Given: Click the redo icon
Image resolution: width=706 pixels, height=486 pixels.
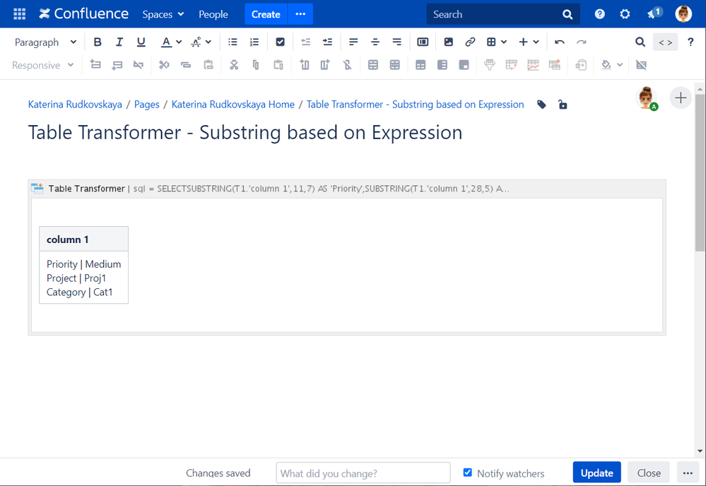Looking at the screenshot, I should (582, 42).
